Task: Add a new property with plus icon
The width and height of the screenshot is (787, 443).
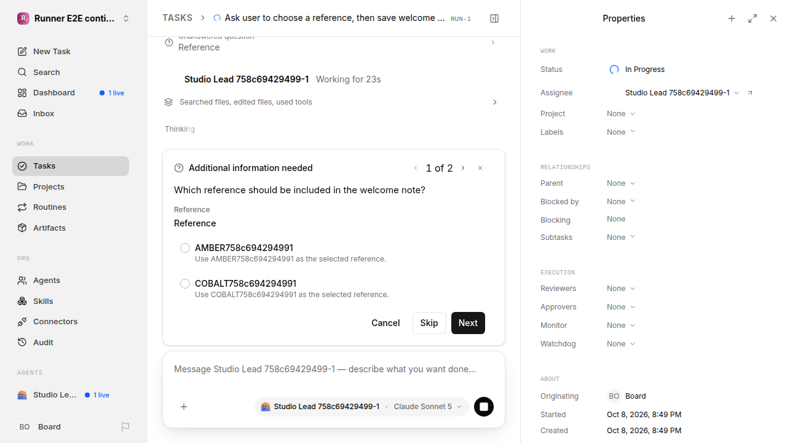Action: [x=732, y=18]
